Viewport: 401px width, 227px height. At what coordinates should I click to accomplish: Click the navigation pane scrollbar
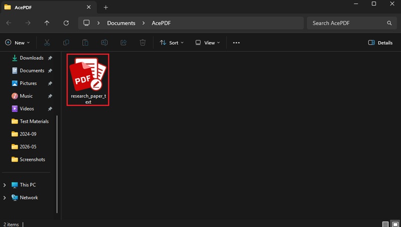(x=57, y=164)
